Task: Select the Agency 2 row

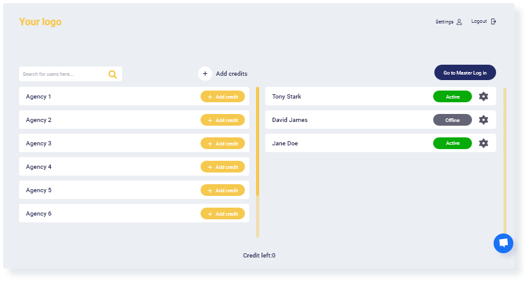Action: (134, 120)
